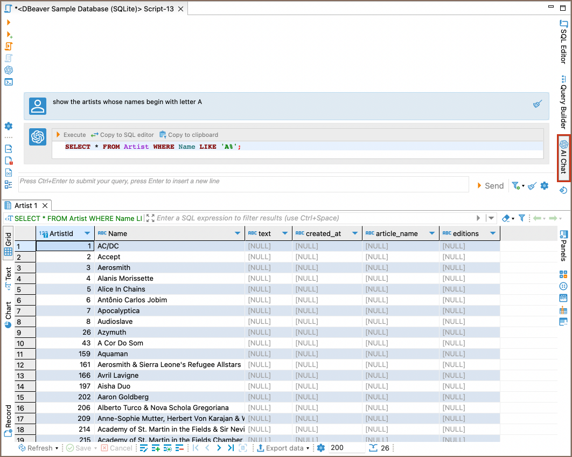Click the Refresh icon in the results toolbar
This screenshot has height=457, width=572.
(x=22, y=448)
